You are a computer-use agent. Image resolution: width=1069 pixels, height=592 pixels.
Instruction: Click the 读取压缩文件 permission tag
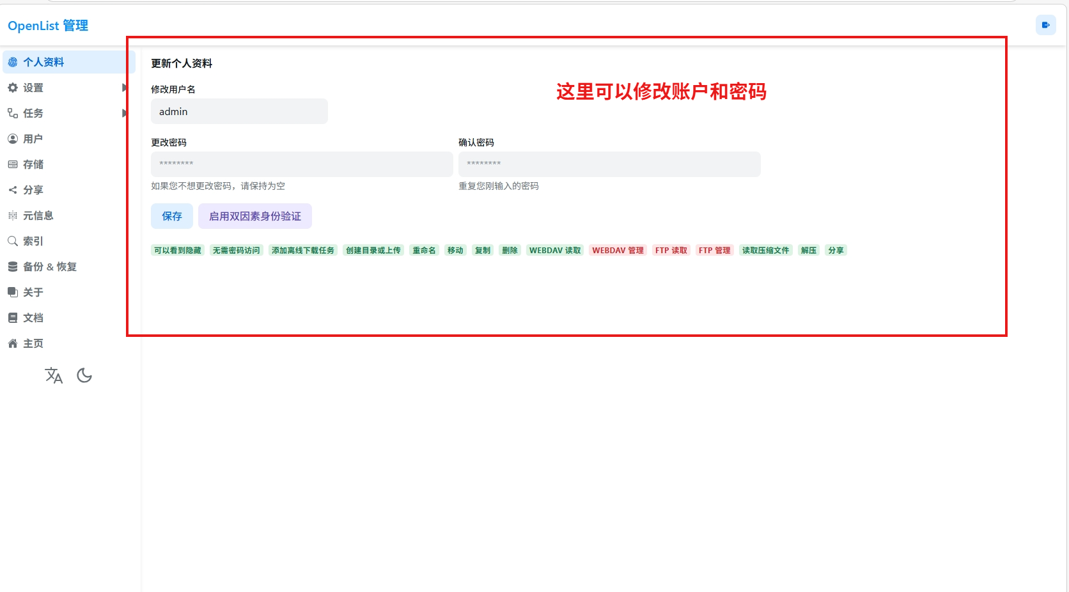[766, 250]
